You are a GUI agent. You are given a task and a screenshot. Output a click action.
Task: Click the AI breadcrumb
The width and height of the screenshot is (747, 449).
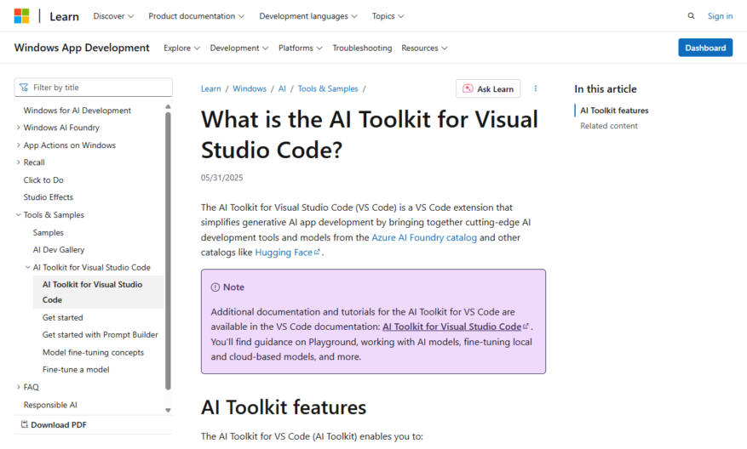tap(282, 88)
